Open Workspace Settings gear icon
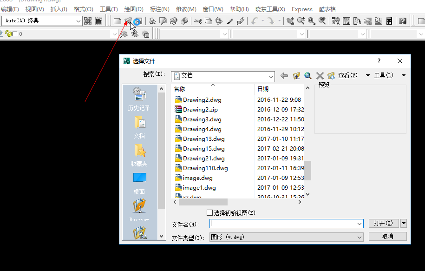The height and width of the screenshot is (271, 425). click(88, 21)
